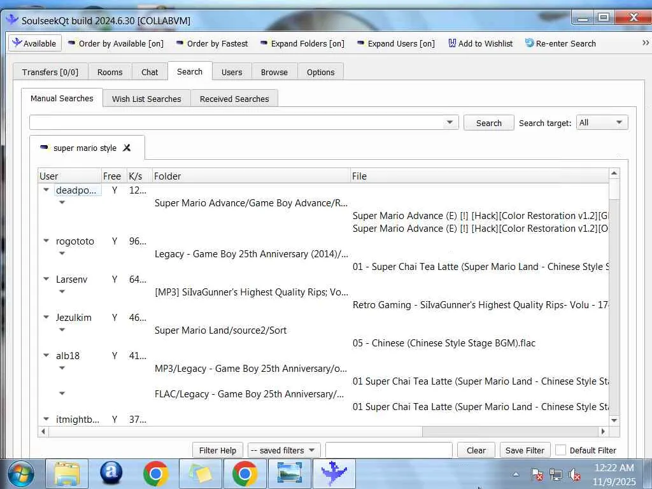Collapse user deadpo... tree node

click(46, 190)
